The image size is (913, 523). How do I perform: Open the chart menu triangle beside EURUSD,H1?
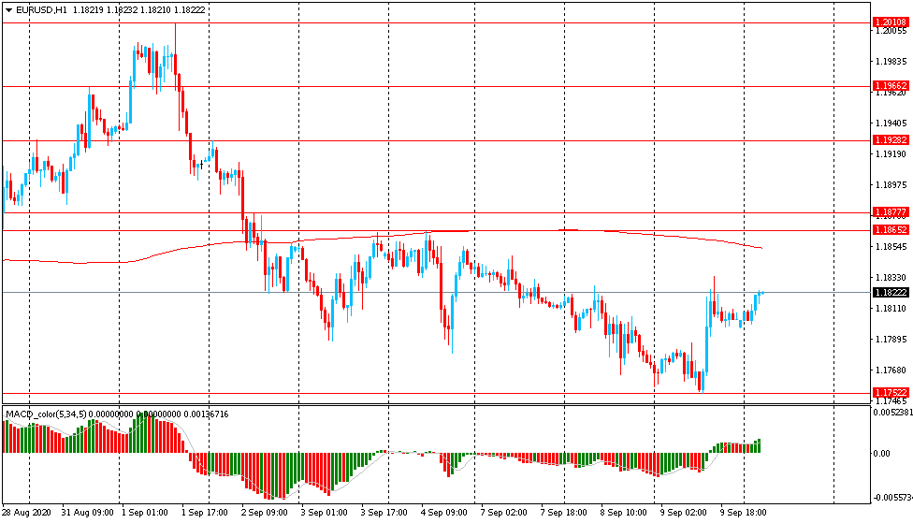point(8,10)
